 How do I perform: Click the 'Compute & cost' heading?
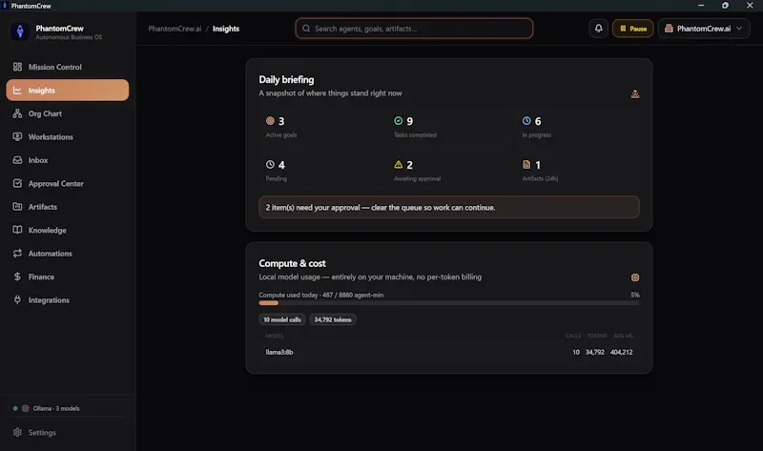click(292, 263)
